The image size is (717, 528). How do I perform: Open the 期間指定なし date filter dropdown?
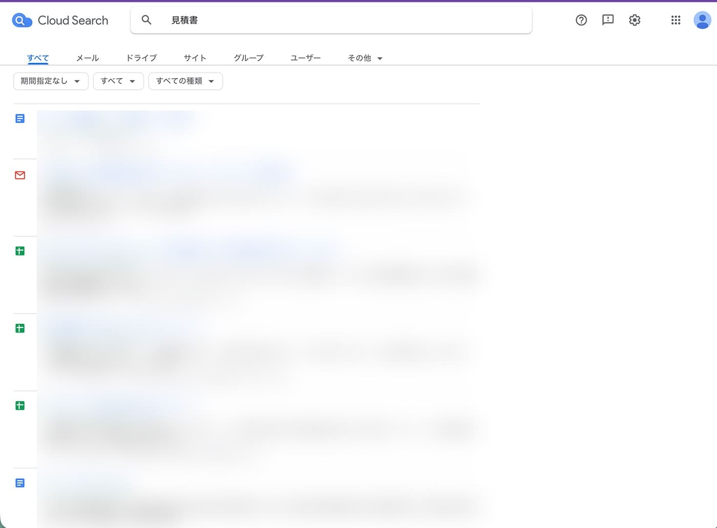point(50,81)
